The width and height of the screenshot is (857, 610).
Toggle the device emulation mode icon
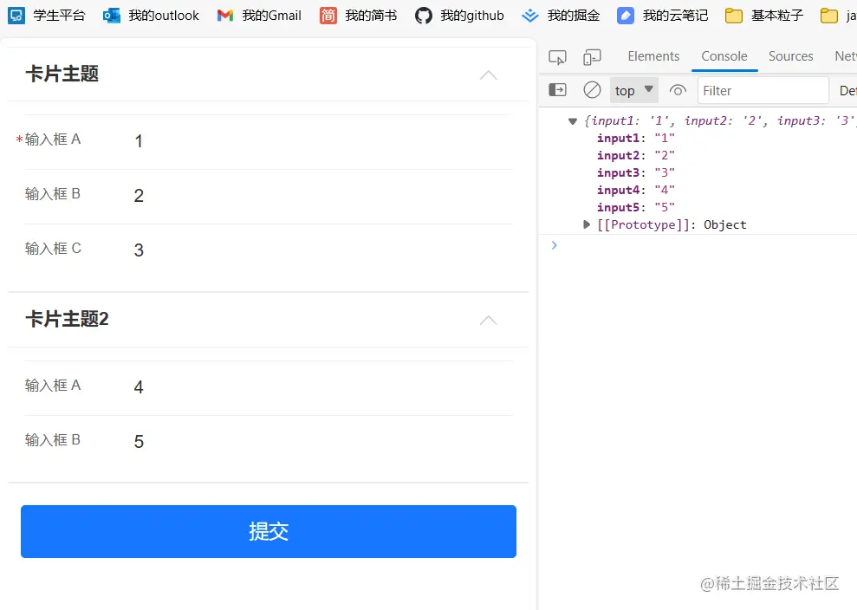click(593, 55)
